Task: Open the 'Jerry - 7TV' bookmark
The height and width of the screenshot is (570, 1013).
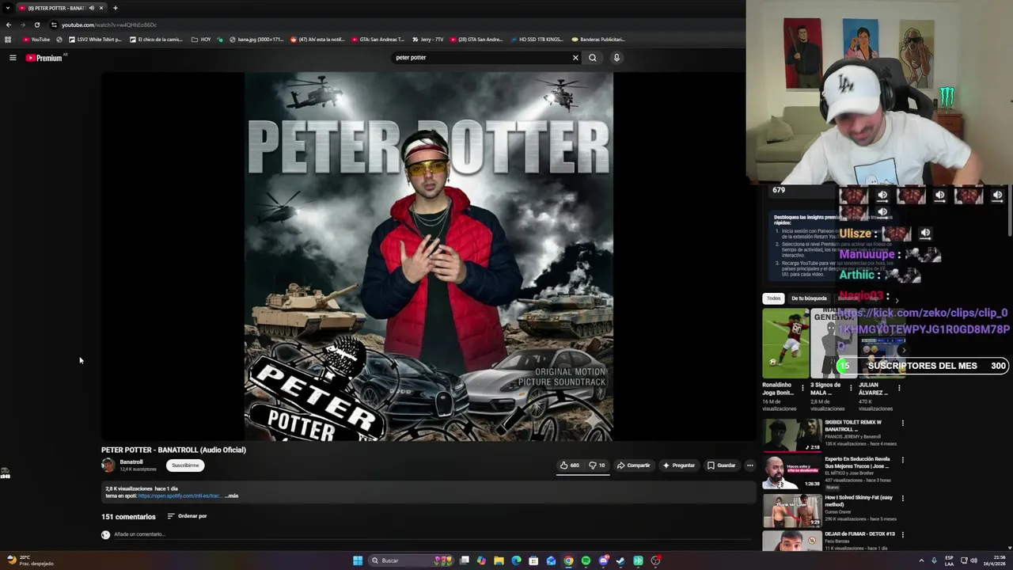Action: coord(427,40)
